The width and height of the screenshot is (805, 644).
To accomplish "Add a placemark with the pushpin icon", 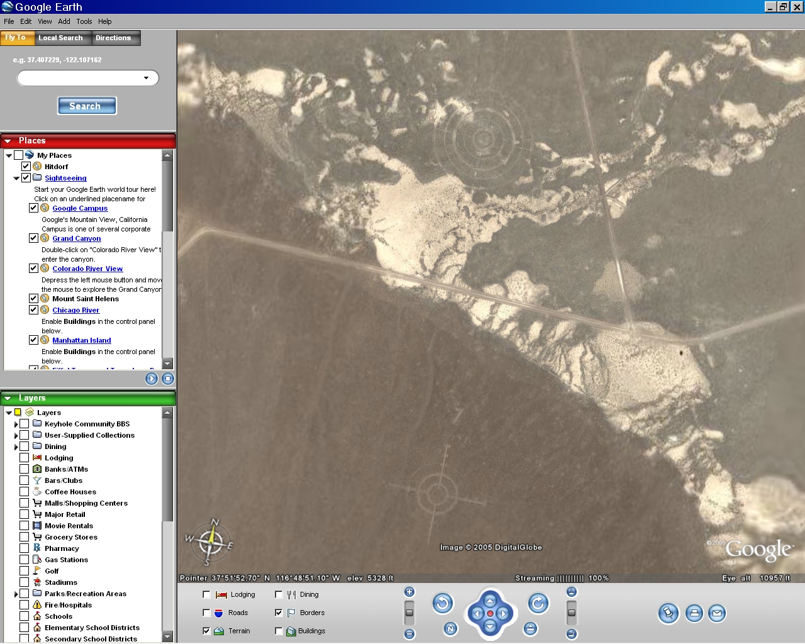I will click(x=669, y=613).
